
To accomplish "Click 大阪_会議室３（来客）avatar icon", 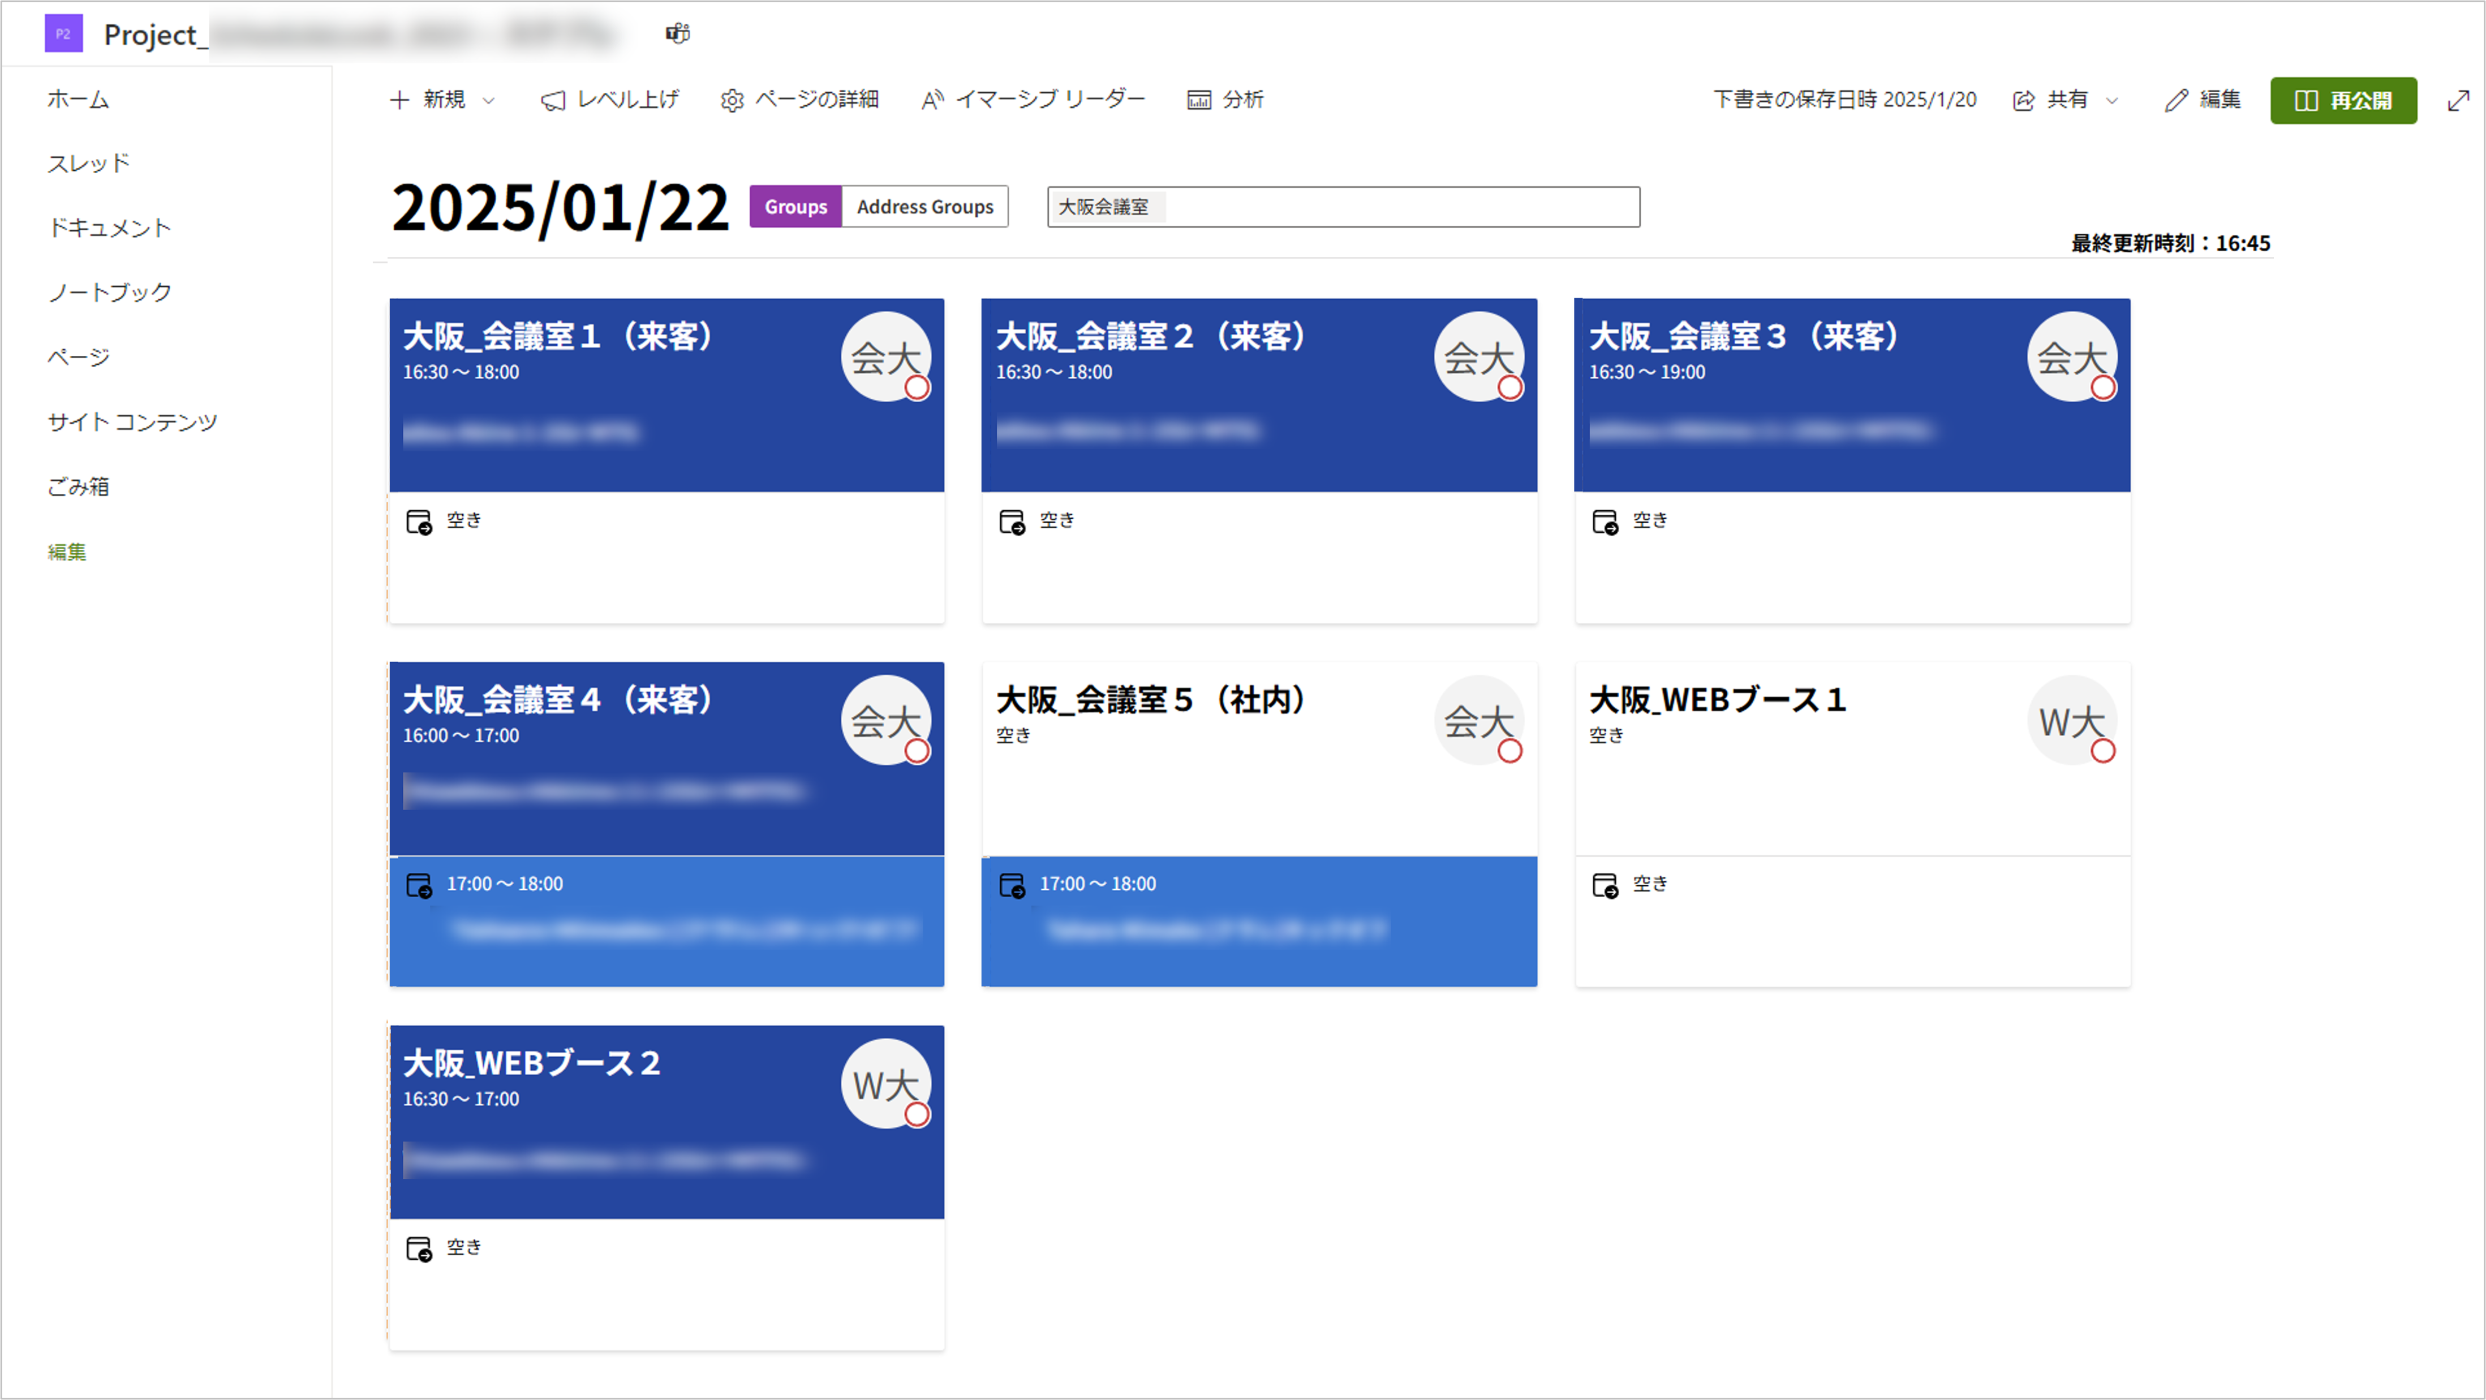I will (2072, 356).
